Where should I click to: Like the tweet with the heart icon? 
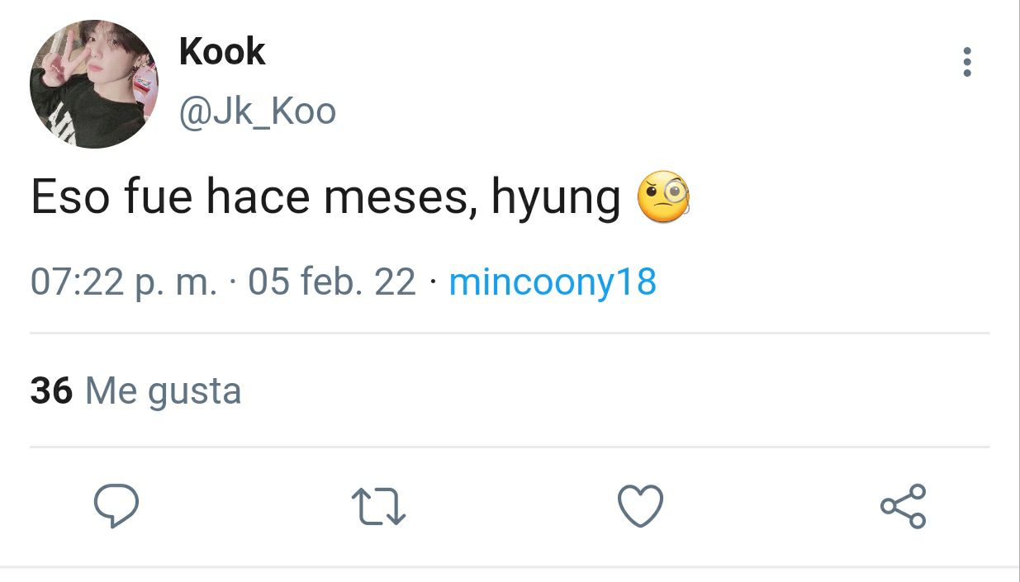click(x=641, y=505)
